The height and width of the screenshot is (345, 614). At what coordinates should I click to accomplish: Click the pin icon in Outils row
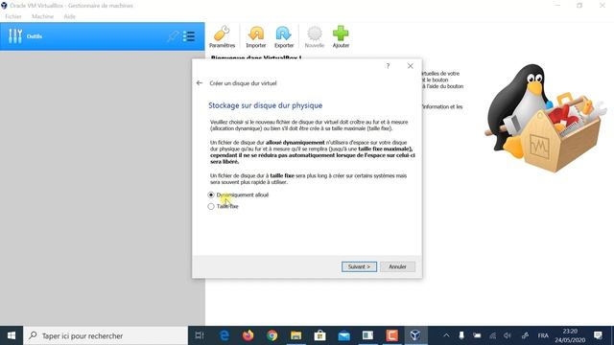(x=173, y=36)
